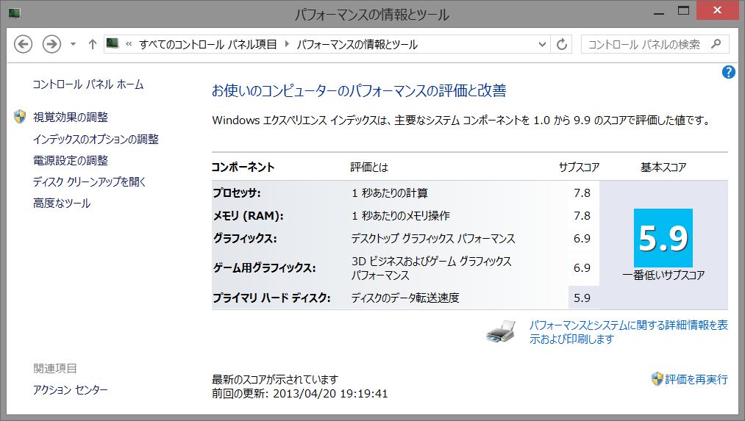The image size is (745, 421).
Task: Click メモリ (RAM): row label
Action: [248, 216]
